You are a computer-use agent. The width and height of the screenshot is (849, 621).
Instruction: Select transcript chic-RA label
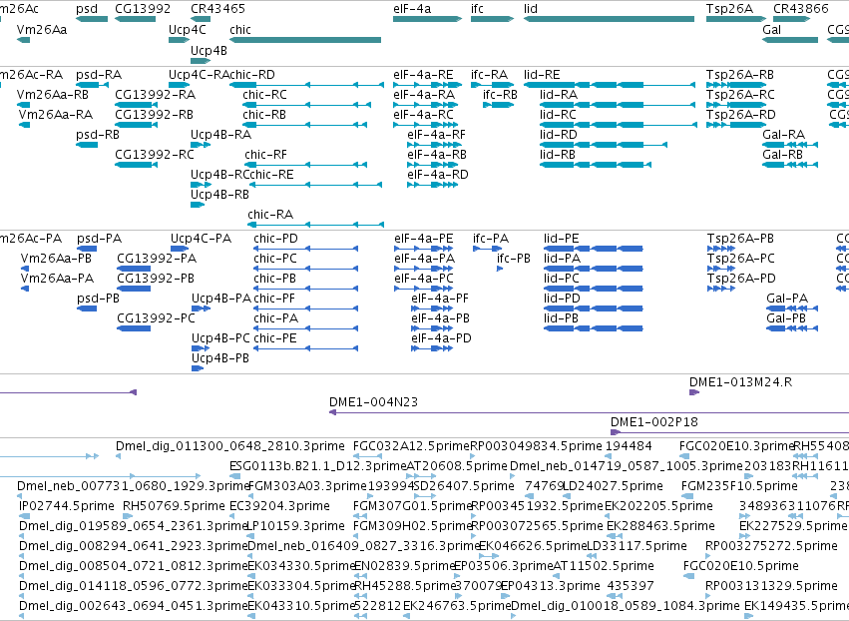click(270, 215)
